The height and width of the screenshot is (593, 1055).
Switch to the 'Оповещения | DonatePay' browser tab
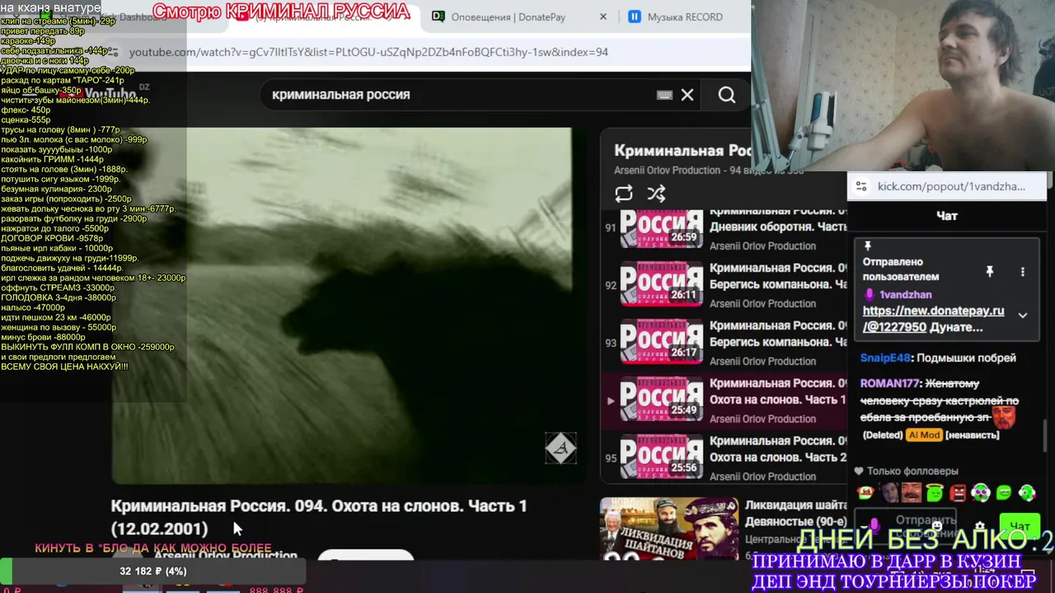coord(519,16)
